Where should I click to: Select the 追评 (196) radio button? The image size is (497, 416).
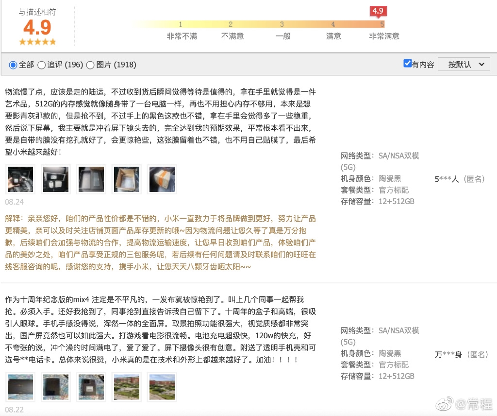(42, 65)
